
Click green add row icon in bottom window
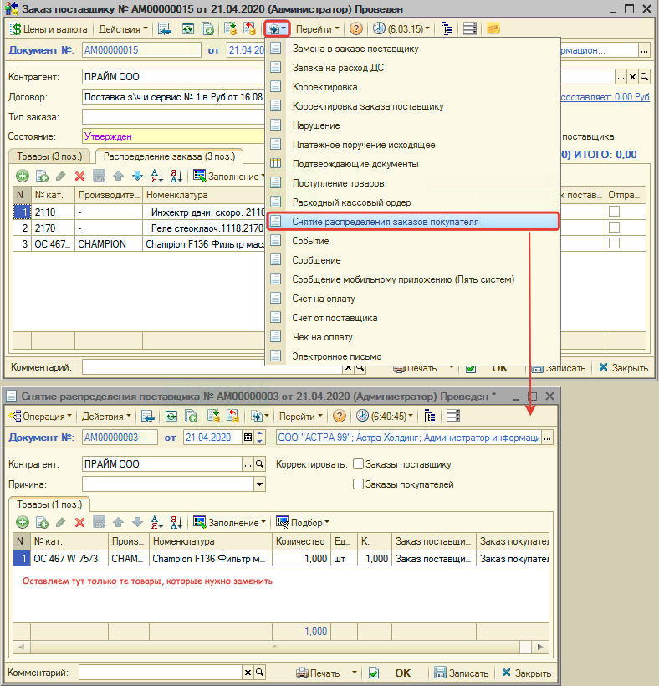(23, 522)
